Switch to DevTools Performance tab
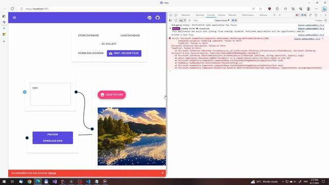The image size is (329, 185). 248,15
